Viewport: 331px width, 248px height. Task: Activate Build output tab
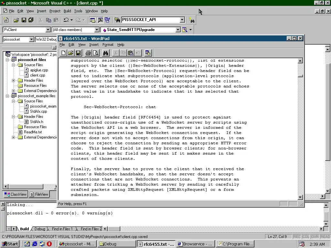tap(25, 229)
